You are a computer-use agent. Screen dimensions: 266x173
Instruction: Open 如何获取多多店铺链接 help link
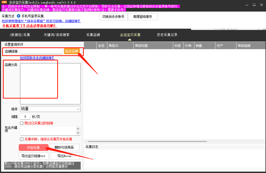click(x=37, y=58)
